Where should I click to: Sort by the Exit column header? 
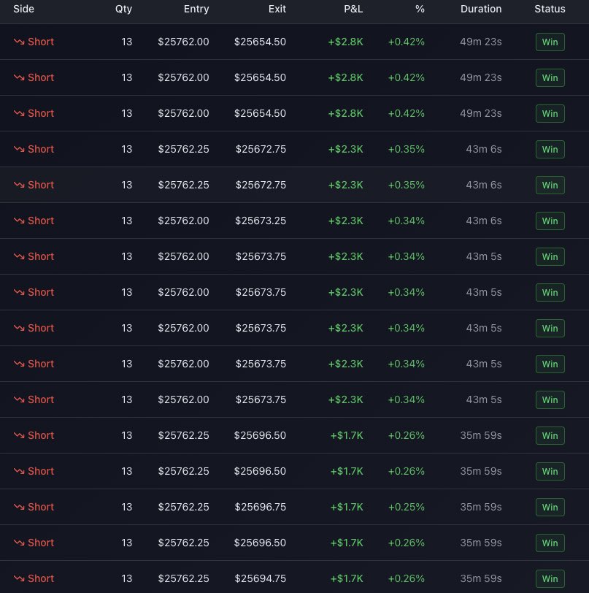(x=277, y=9)
